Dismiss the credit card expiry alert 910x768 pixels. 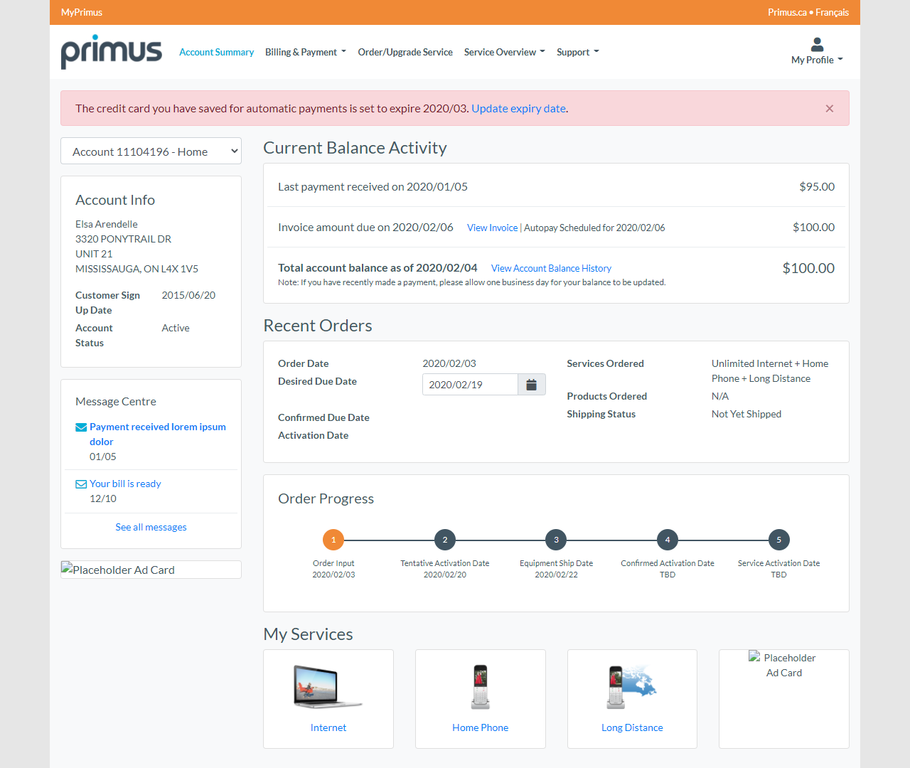[829, 108]
